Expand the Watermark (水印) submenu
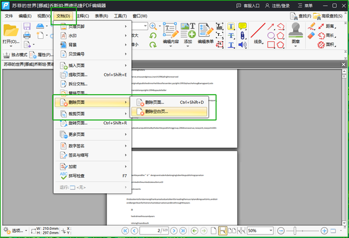This screenshot has height=238, width=349. (93, 35)
